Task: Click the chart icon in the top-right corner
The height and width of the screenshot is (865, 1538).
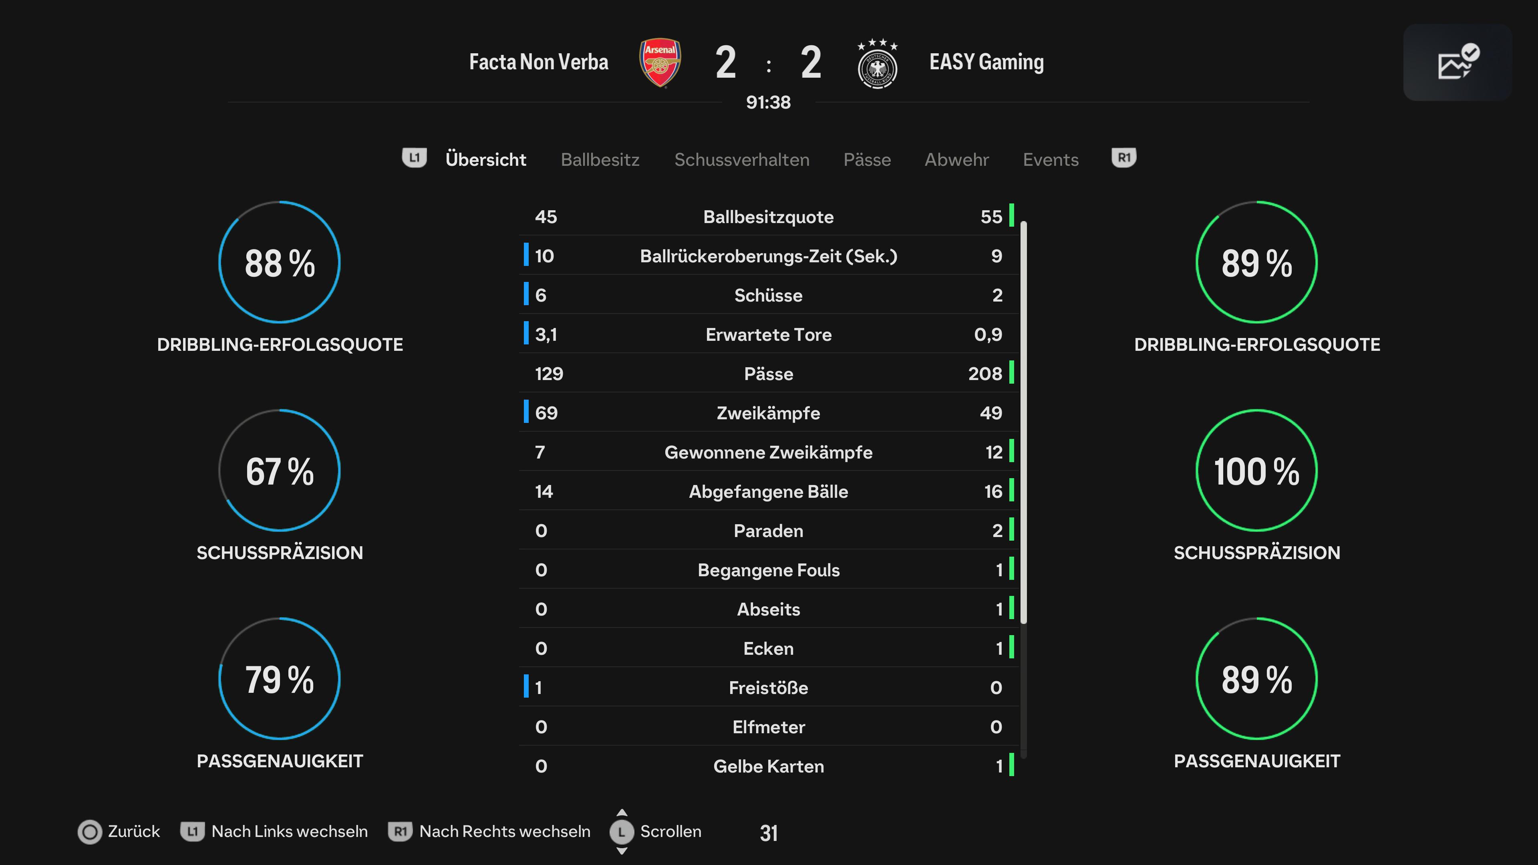Action: click(x=1457, y=62)
